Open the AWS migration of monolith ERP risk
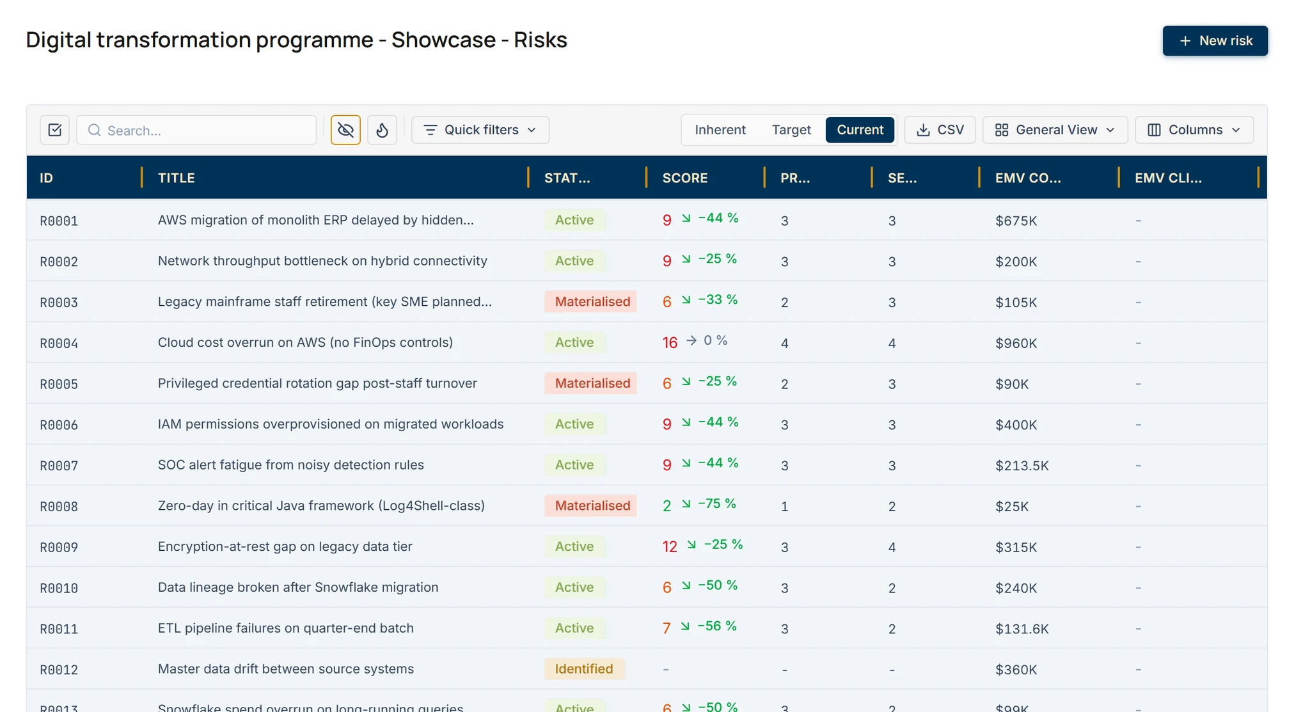Viewport: 1310px width, 712px height. [x=316, y=220]
